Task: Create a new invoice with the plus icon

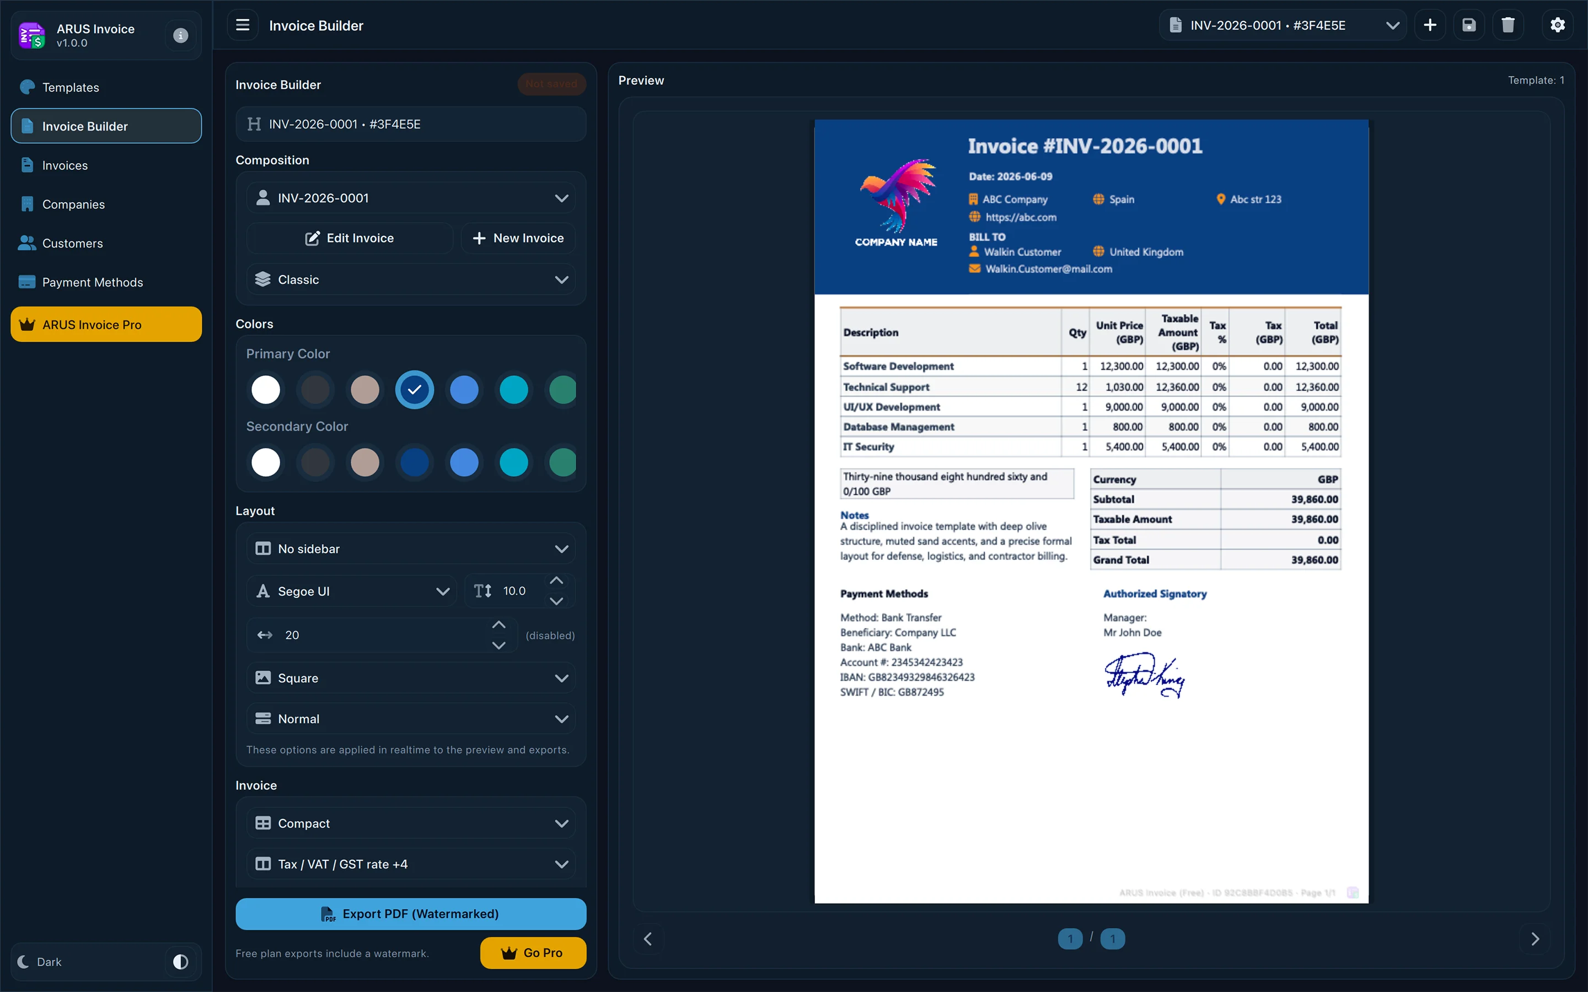Action: 1430,25
